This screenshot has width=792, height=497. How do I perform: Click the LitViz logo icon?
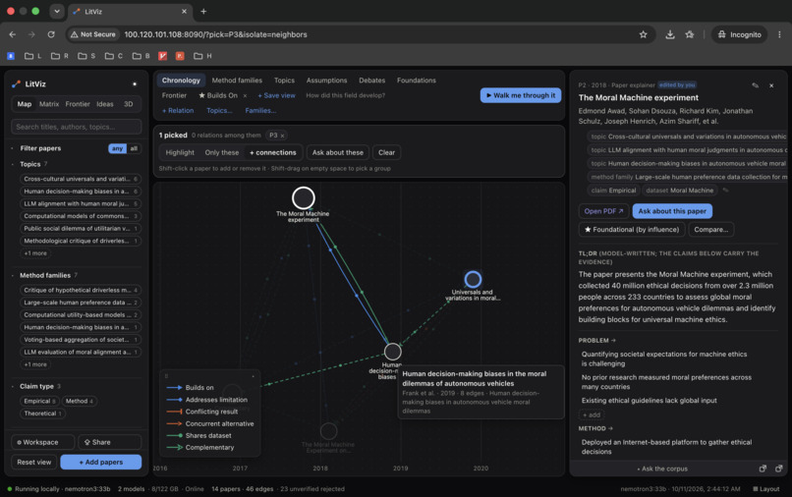tap(16, 83)
